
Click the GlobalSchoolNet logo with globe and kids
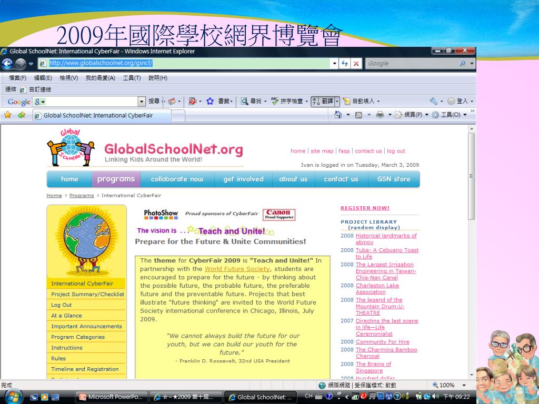click(71, 147)
